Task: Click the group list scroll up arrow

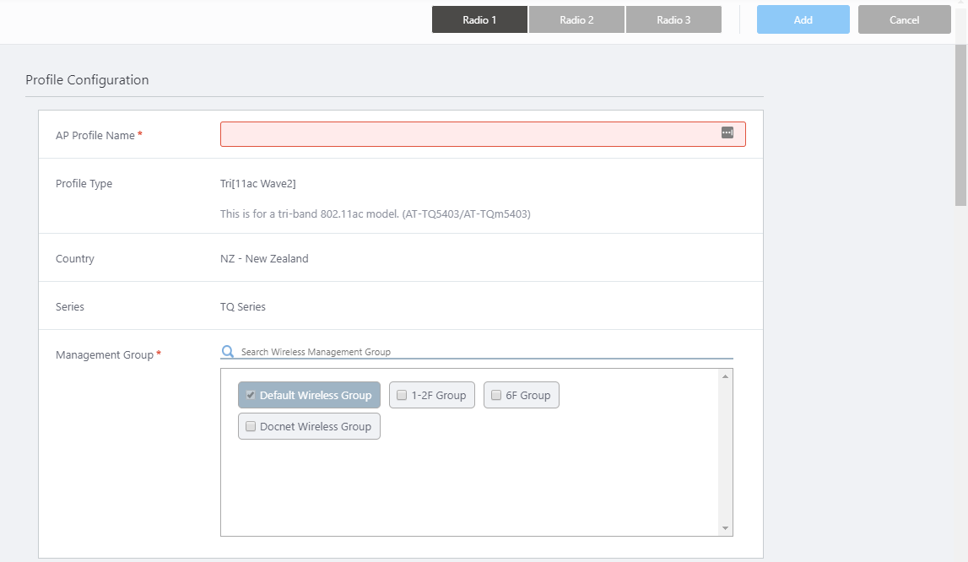Action: (x=725, y=376)
